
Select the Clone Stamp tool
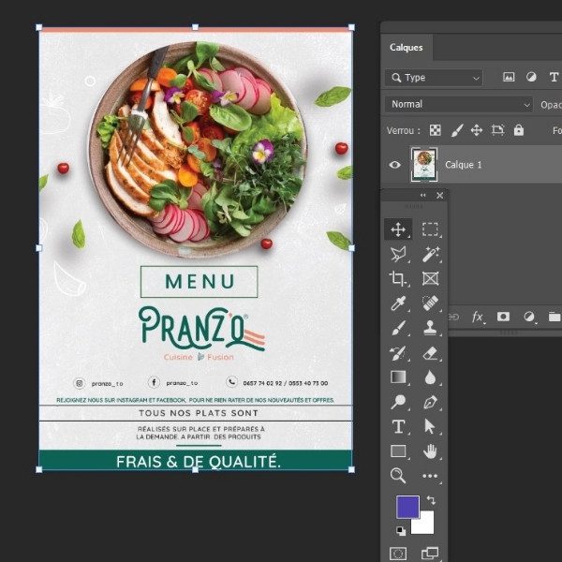coord(430,328)
